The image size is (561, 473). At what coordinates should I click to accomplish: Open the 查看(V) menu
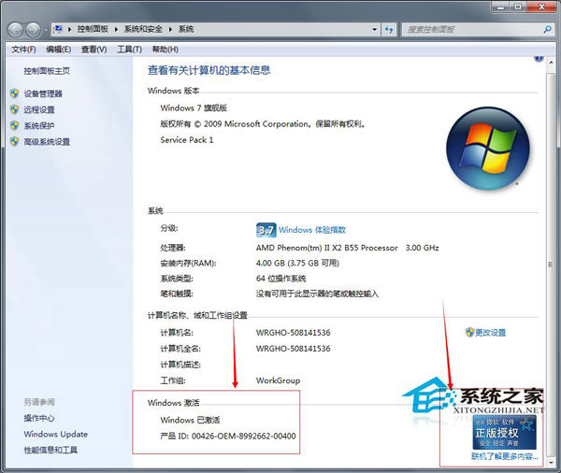[93, 50]
